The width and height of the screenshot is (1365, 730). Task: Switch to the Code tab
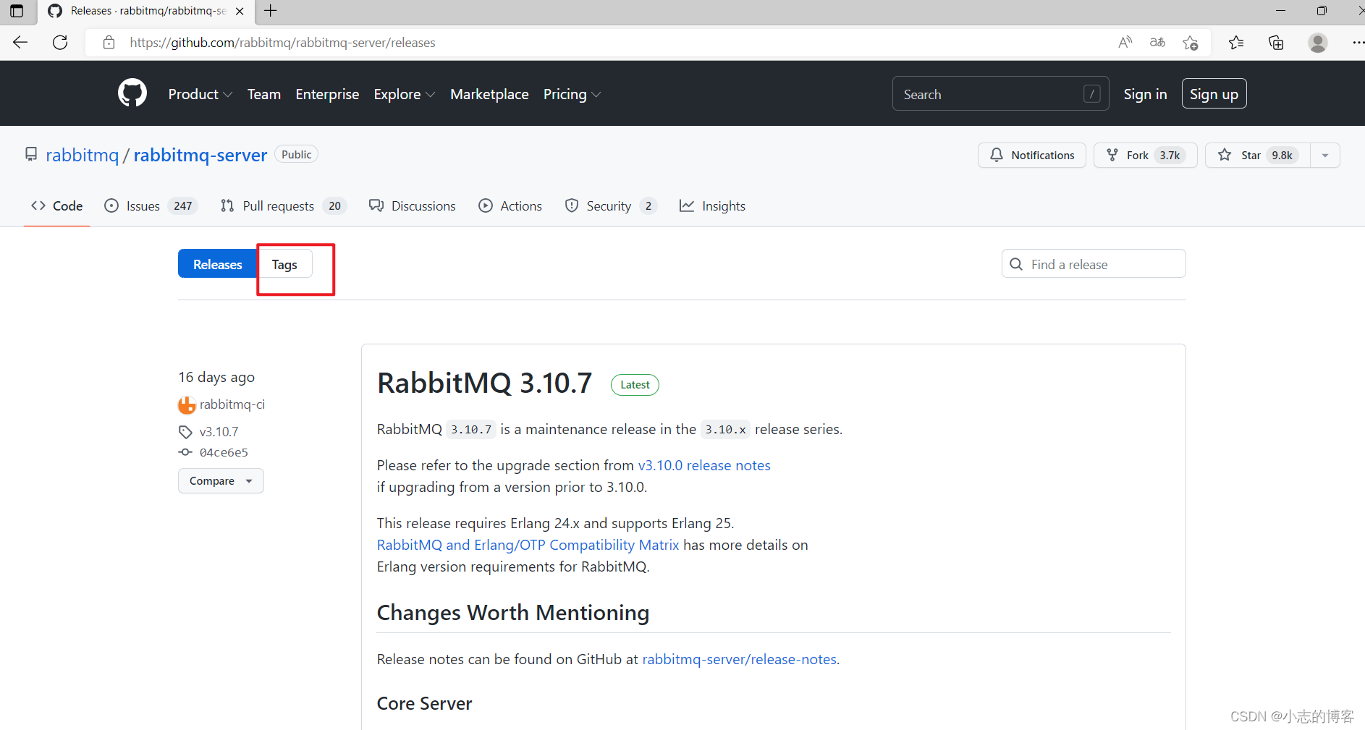(56, 206)
